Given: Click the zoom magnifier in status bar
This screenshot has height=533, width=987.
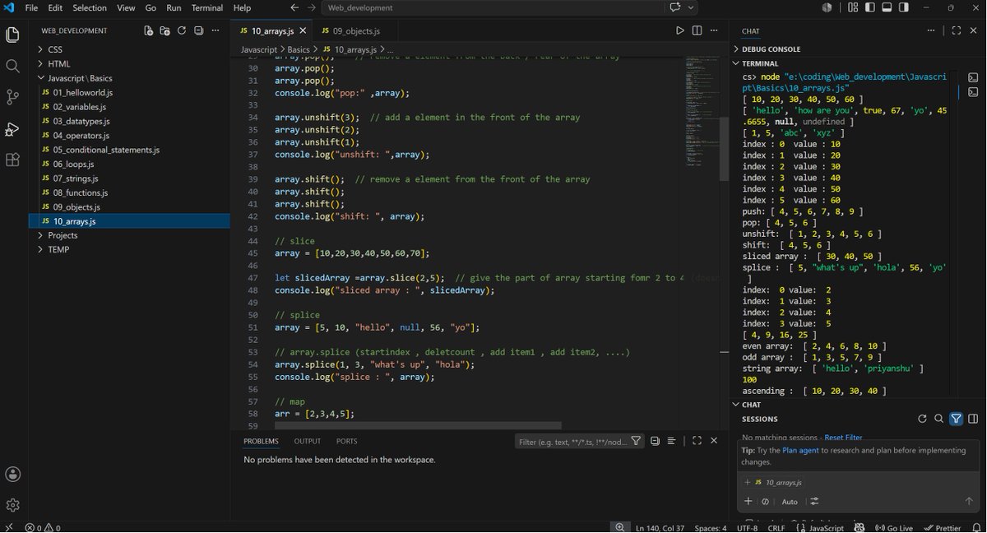Looking at the screenshot, I should pos(619,527).
